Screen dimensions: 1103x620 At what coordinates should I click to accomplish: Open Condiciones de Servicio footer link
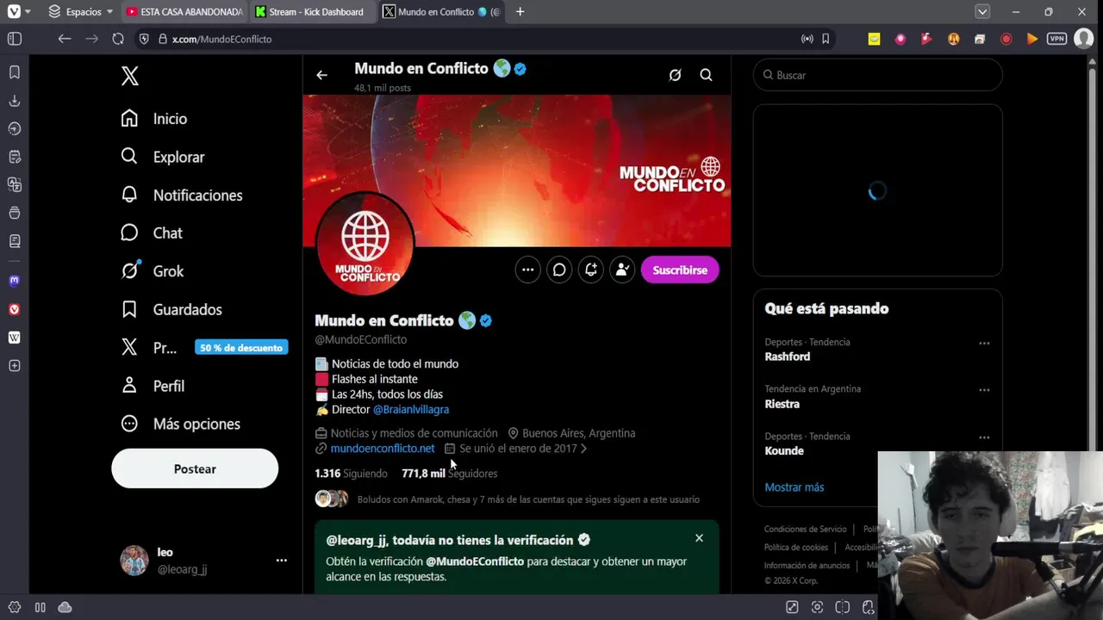(806, 529)
